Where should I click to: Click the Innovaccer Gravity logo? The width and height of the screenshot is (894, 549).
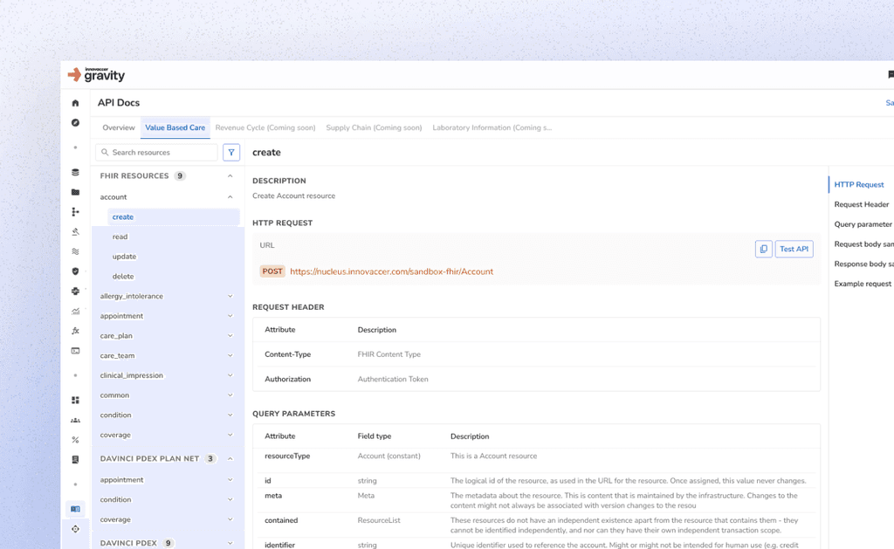coord(96,75)
